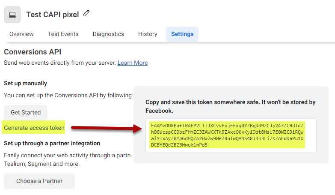
Task: Go to the Diagnostics tab
Action: click(108, 34)
